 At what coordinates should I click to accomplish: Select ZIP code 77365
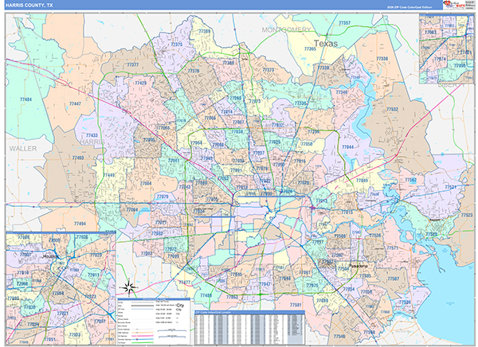(x=310, y=49)
